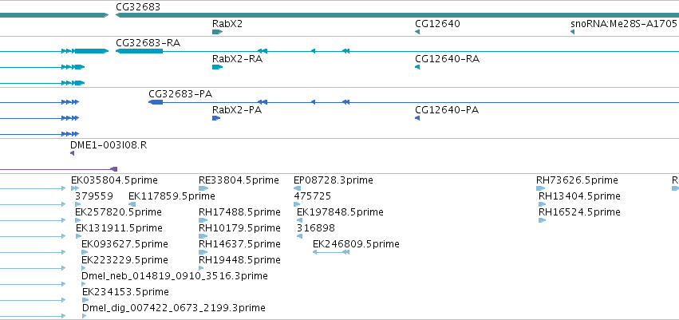The height and width of the screenshot is (320, 679).
Task: Select the RabX2-RA transcript glyph
Action: tap(217, 67)
